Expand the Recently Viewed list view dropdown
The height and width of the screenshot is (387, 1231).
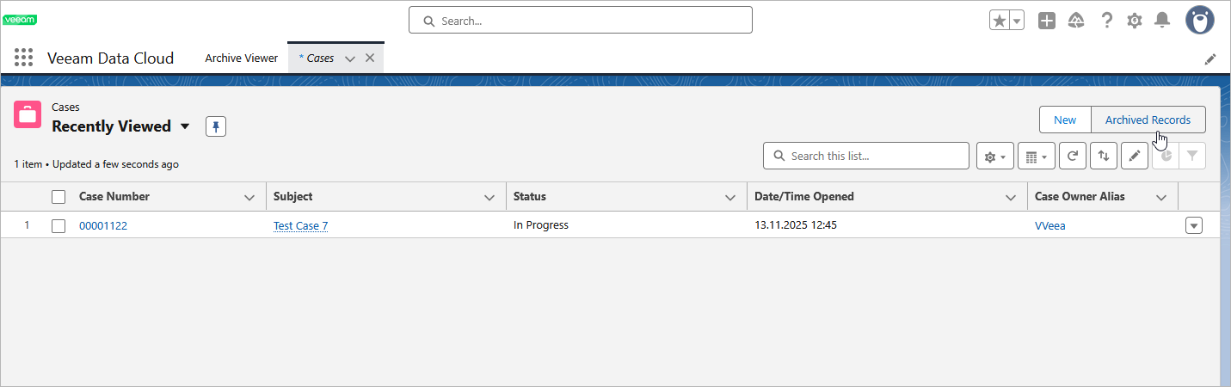pos(185,127)
